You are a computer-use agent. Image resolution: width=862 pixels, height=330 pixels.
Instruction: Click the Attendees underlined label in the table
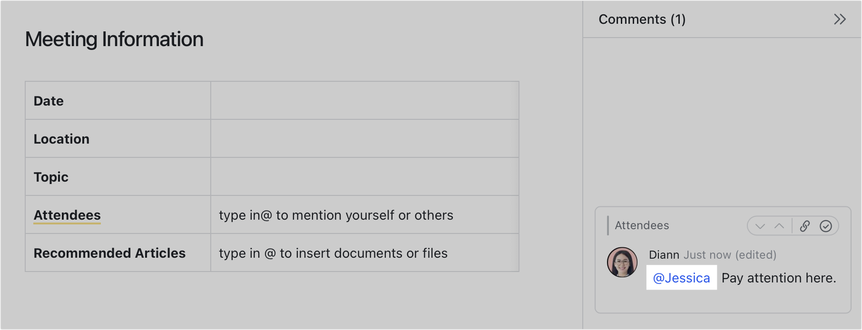pyautogui.click(x=67, y=215)
